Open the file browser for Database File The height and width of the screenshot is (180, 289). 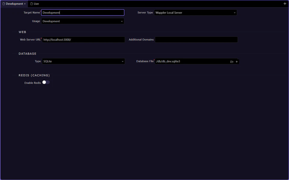(232, 61)
